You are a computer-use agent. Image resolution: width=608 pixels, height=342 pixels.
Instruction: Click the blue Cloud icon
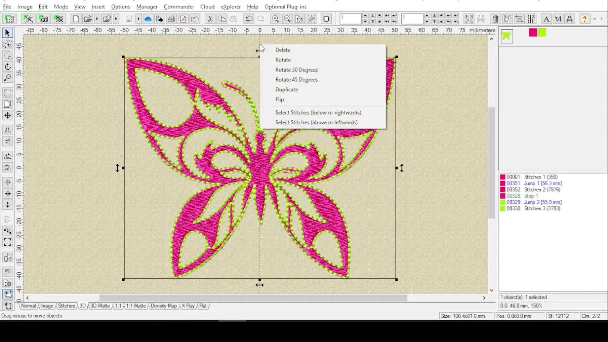[148, 19]
